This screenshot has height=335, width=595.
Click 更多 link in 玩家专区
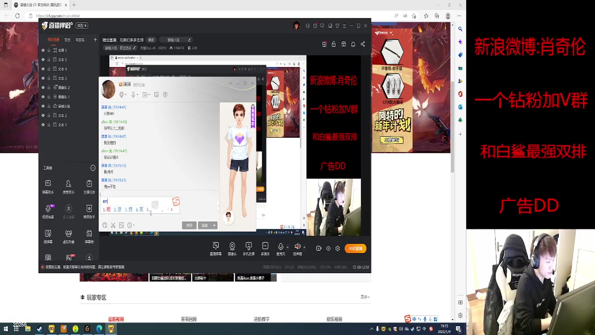pyautogui.click(x=365, y=297)
